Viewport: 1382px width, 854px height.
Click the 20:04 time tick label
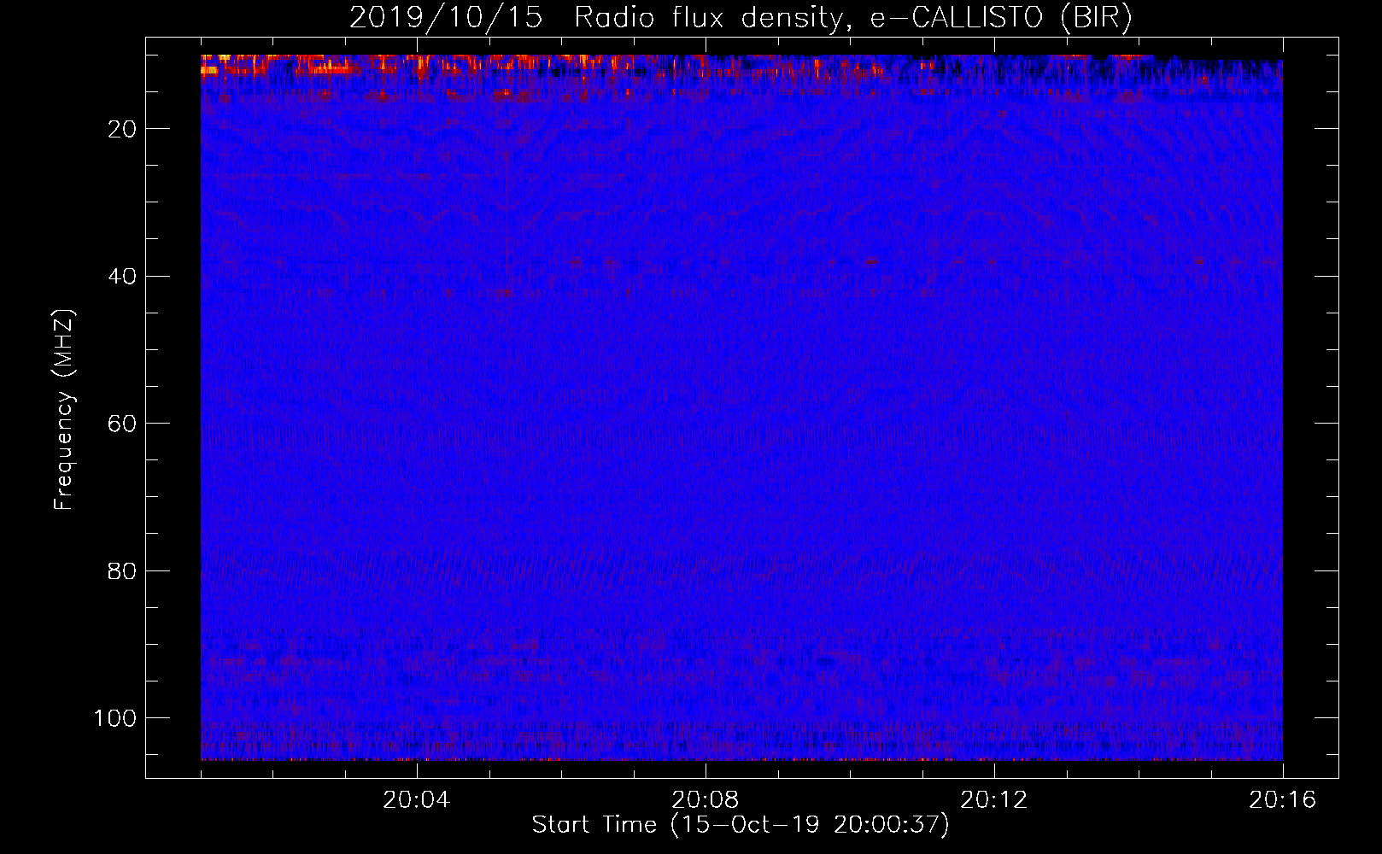click(417, 800)
